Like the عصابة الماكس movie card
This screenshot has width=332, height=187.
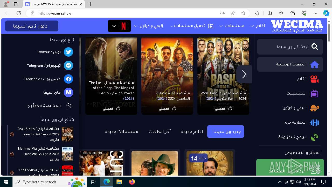(x=167, y=109)
